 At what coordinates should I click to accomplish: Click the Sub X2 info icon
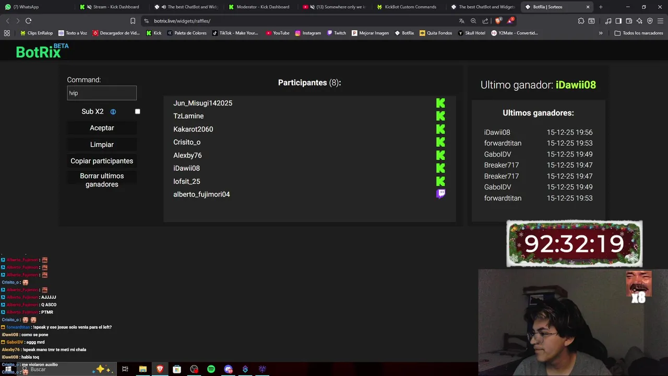[x=113, y=112]
